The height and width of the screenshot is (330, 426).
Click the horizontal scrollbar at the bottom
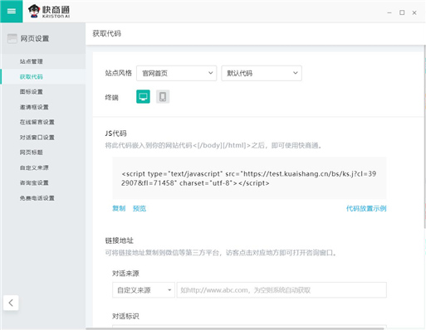pos(235,328)
